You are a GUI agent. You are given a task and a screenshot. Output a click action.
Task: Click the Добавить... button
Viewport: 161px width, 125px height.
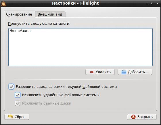point(135,72)
